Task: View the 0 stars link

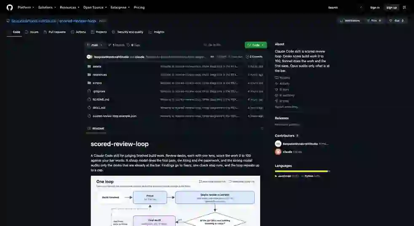Action: [282, 89]
